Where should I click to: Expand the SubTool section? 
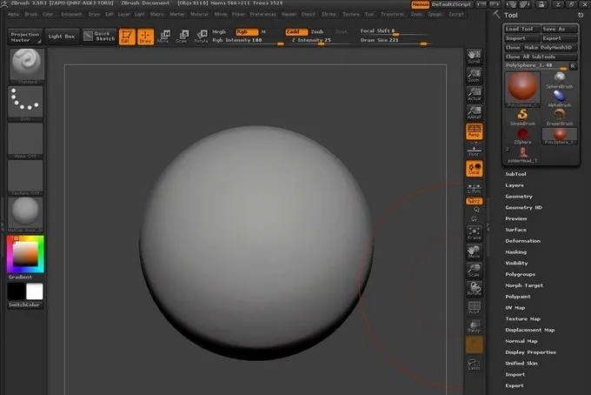(515, 174)
